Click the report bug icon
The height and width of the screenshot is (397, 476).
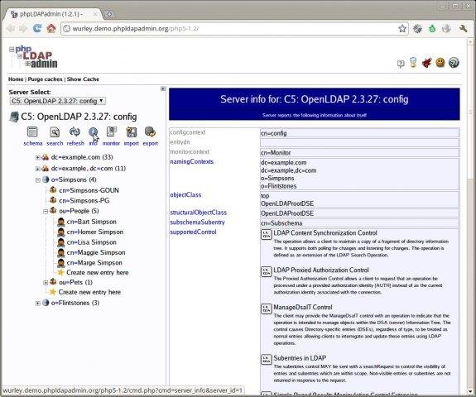pyautogui.click(x=426, y=63)
